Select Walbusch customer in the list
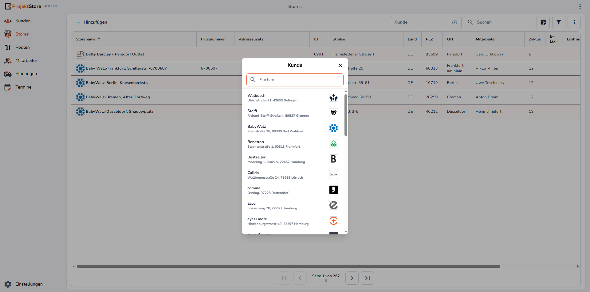This screenshot has width=590, height=292. pyautogui.click(x=293, y=98)
